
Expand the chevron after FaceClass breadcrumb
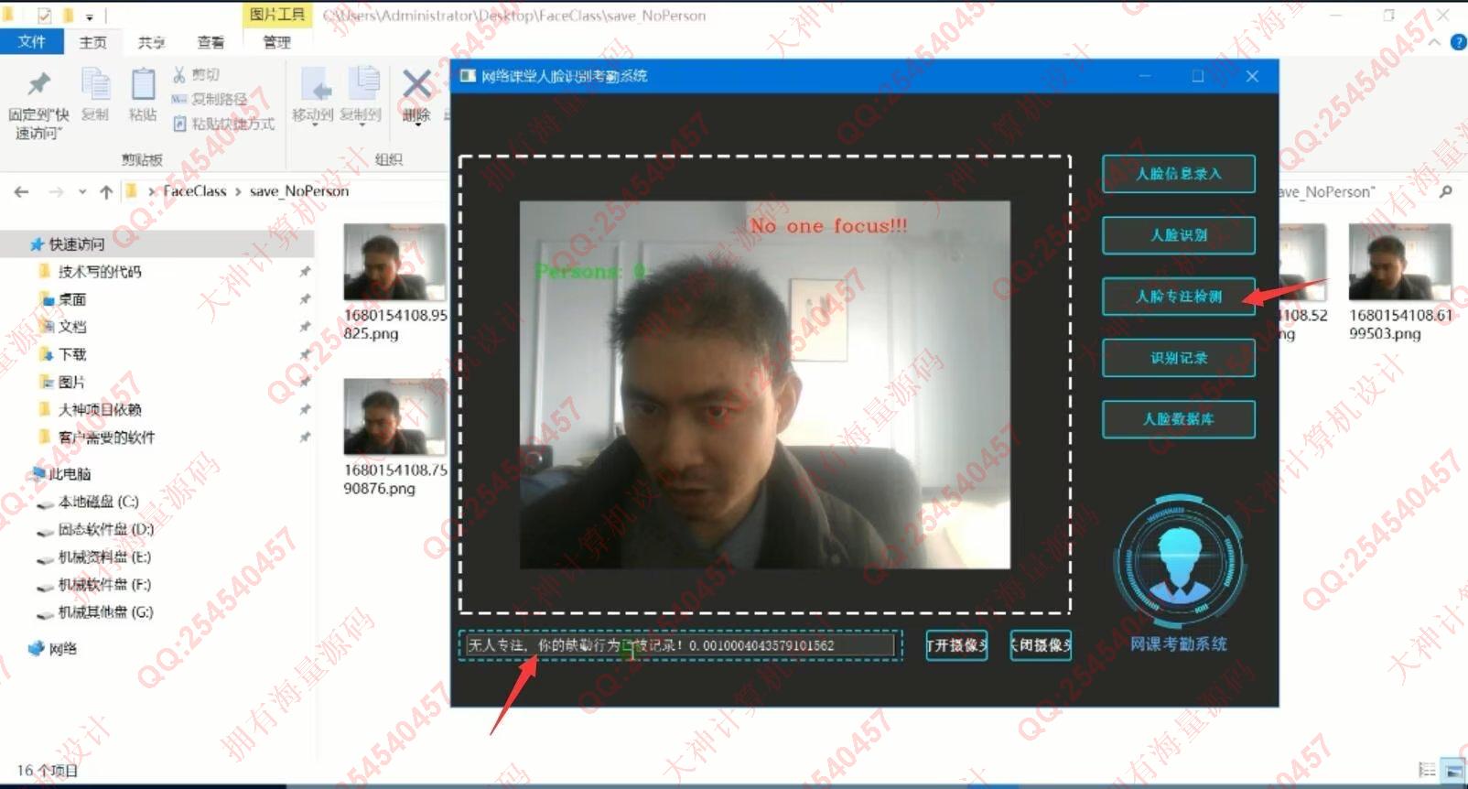(x=238, y=191)
